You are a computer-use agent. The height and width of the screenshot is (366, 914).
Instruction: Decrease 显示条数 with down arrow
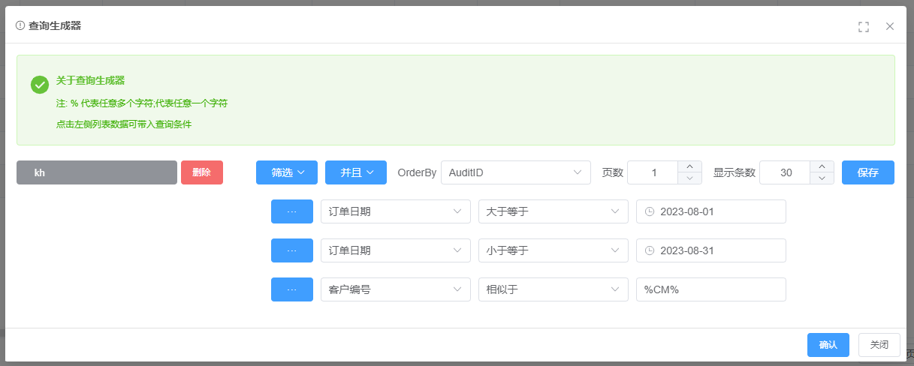(822, 178)
